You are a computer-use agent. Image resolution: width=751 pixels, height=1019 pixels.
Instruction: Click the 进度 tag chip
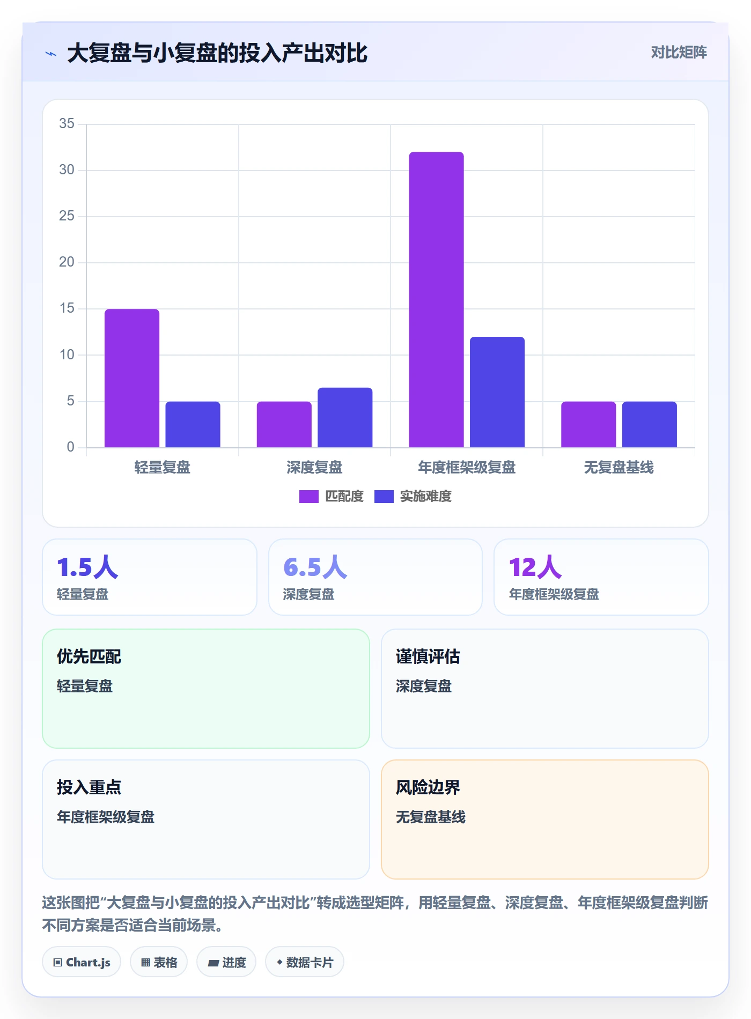pyautogui.click(x=226, y=962)
